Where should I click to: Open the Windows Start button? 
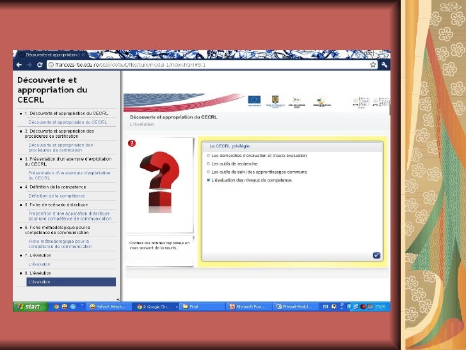click(x=29, y=306)
